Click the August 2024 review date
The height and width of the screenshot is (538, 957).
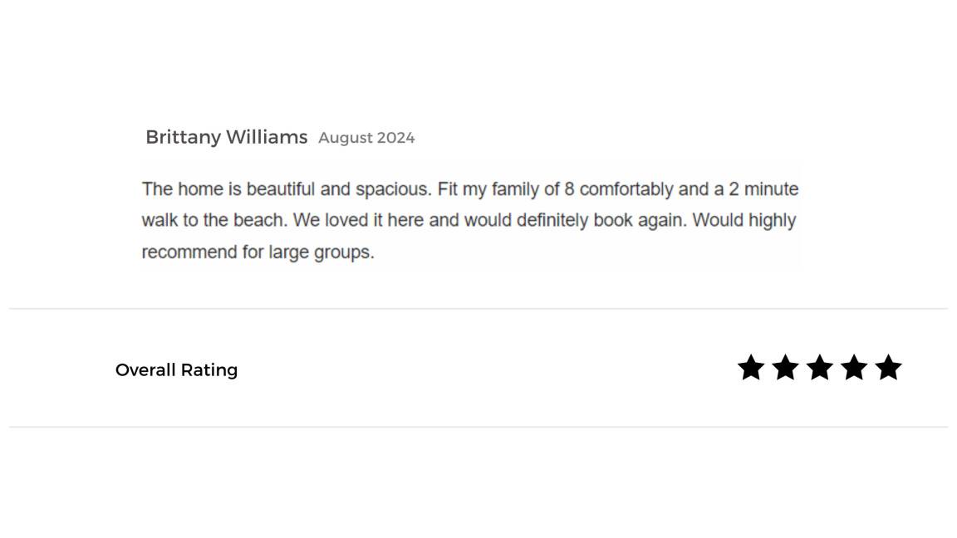pos(366,139)
